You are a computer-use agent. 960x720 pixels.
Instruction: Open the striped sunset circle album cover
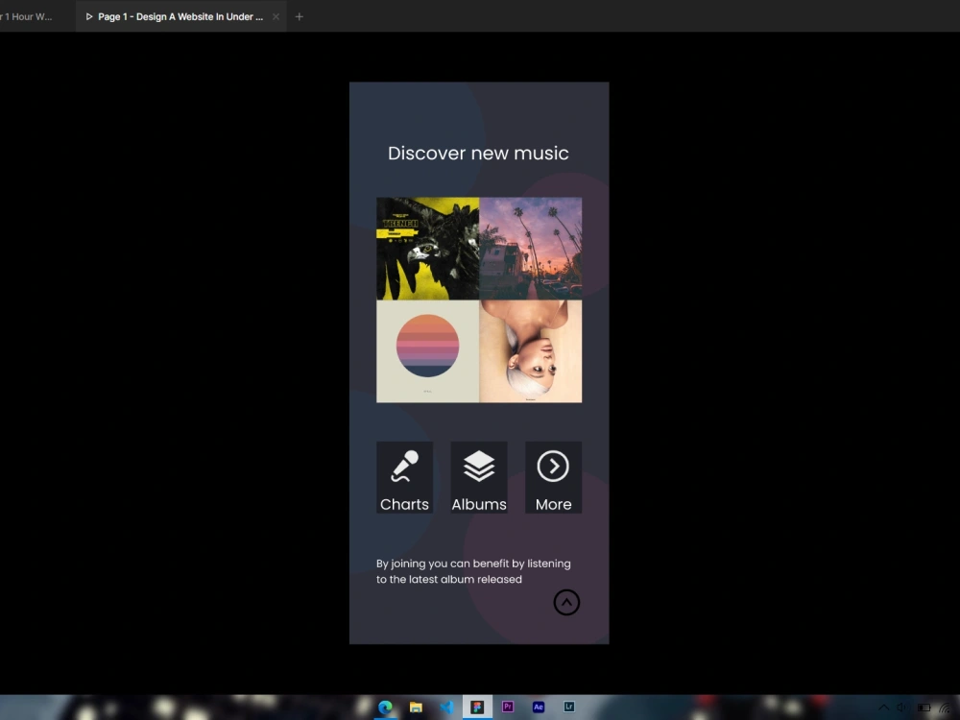(x=427, y=351)
